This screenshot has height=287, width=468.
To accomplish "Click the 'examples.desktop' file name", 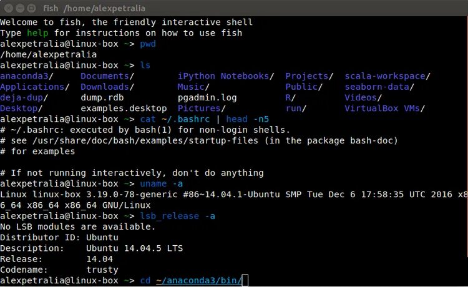I will 124,109.
